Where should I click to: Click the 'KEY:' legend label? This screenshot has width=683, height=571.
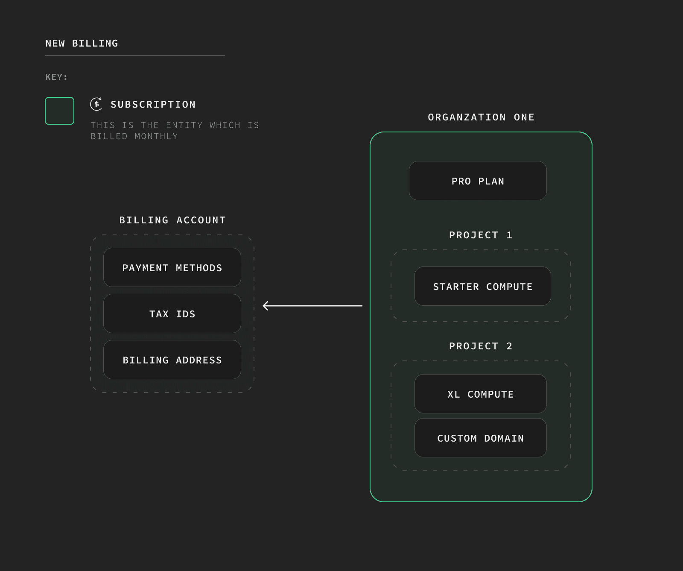(x=56, y=77)
